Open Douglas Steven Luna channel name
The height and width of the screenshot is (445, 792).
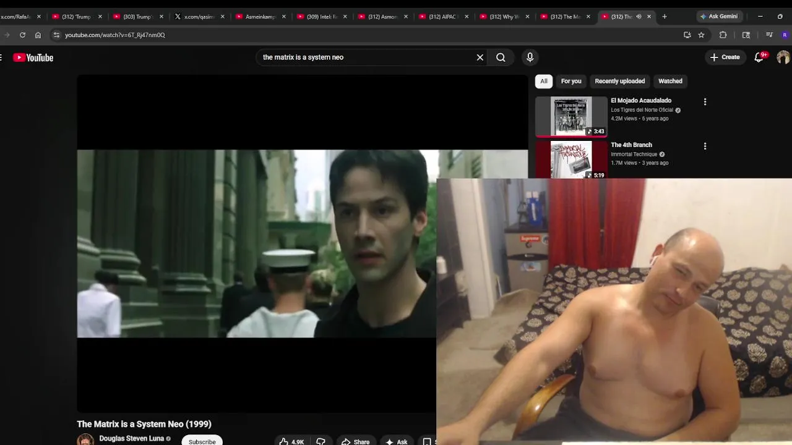pos(131,439)
